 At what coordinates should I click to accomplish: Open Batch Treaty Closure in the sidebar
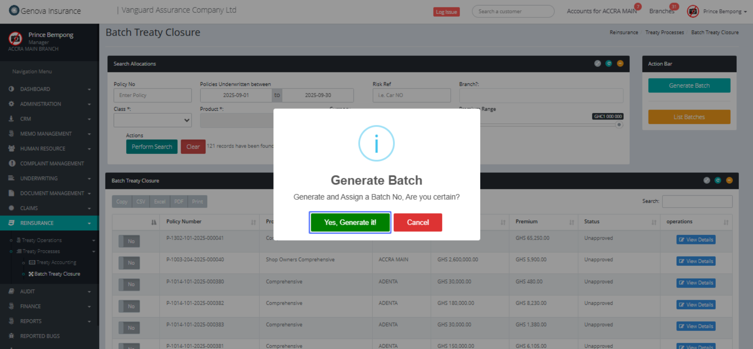pos(57,274)
